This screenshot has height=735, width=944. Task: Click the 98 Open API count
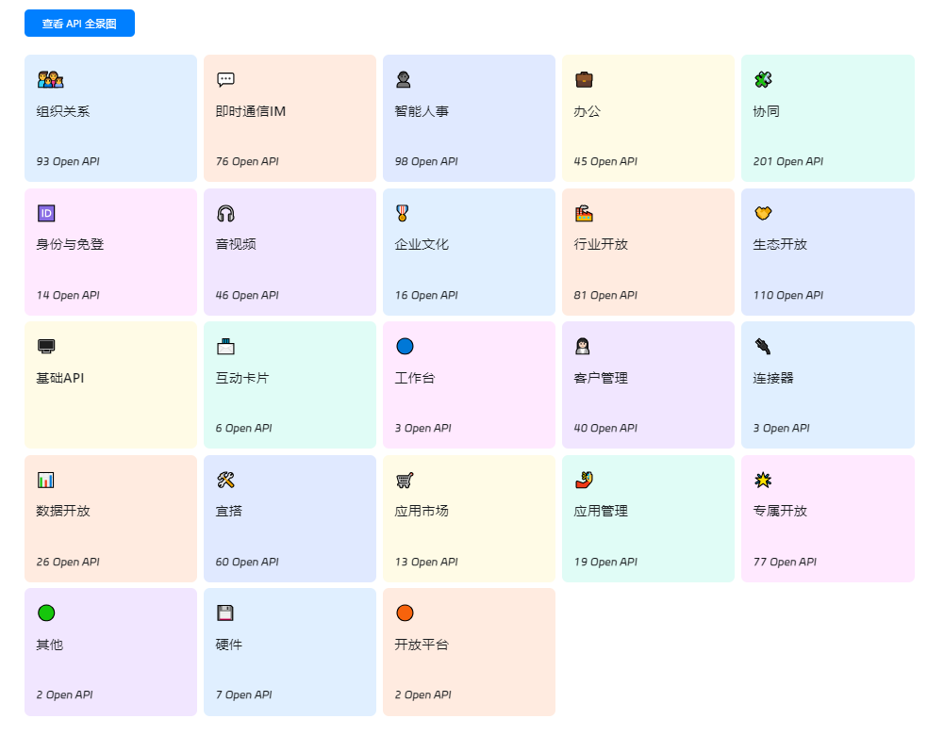(x=426, y=161)
